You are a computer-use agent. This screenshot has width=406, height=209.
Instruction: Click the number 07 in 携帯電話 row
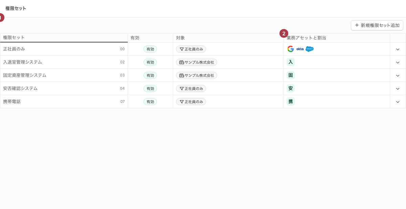pyautogui.click(x=122, y=101)
